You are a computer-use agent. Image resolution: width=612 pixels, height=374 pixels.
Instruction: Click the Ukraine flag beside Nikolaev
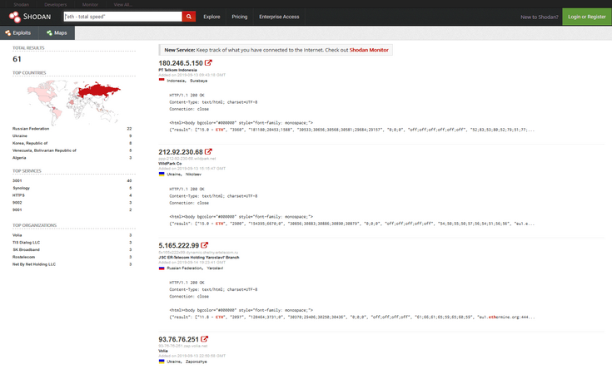(162, 175)
